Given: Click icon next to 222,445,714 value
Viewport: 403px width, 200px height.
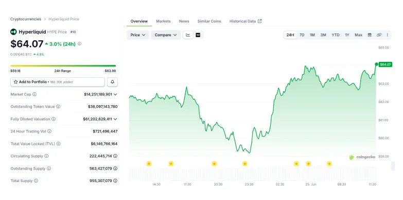Looking at the screenshot, I should tap(115, 156).
